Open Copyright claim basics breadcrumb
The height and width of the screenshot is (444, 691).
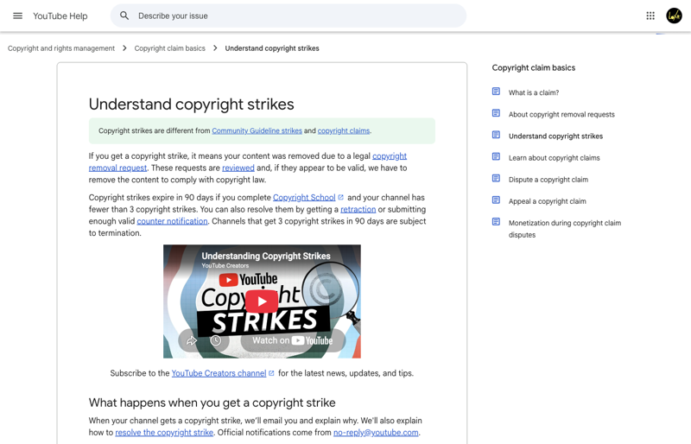click(x=169, y=48)
